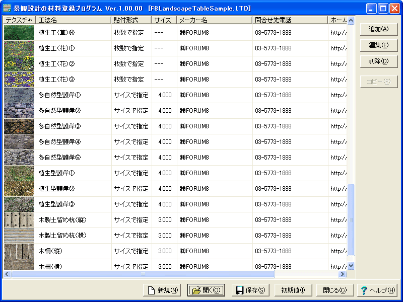Click the 問合せ先電話 column header
403x302 pixels.
click(x=290, y=20)
